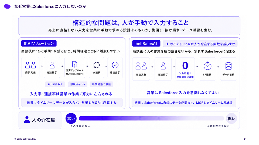Click the caption 入力不要 / 商談直後に連携

185,75
